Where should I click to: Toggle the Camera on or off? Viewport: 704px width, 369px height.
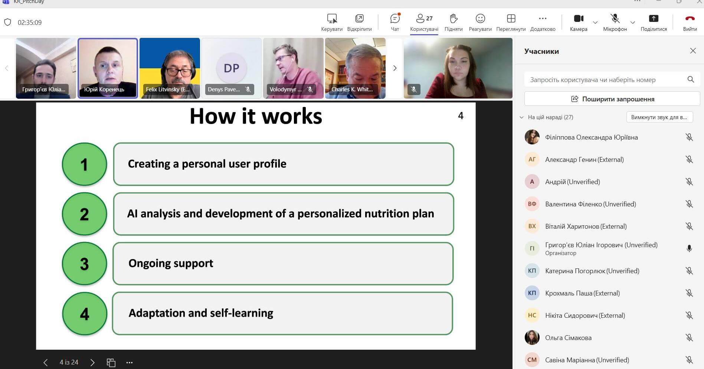pyautogui.click(x=578, y=19)
